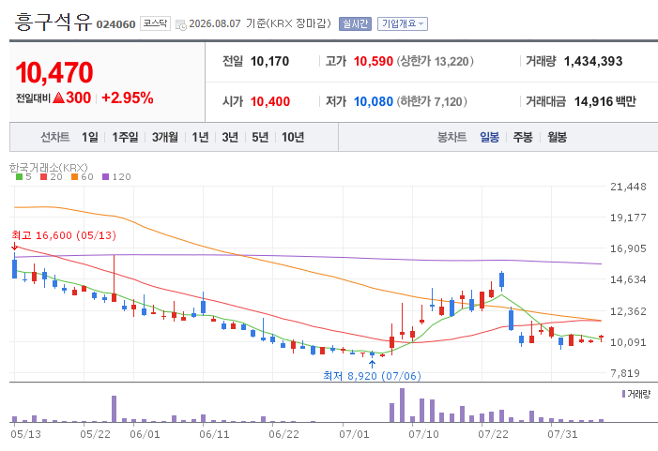Open the 기업개요 dropdown
658x451 pixels.
tap(403, 23)
